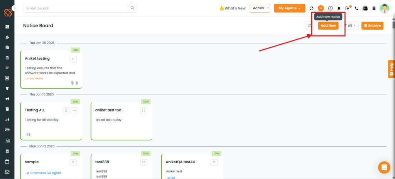Open the Admin role dropdown

pos(260,8)
